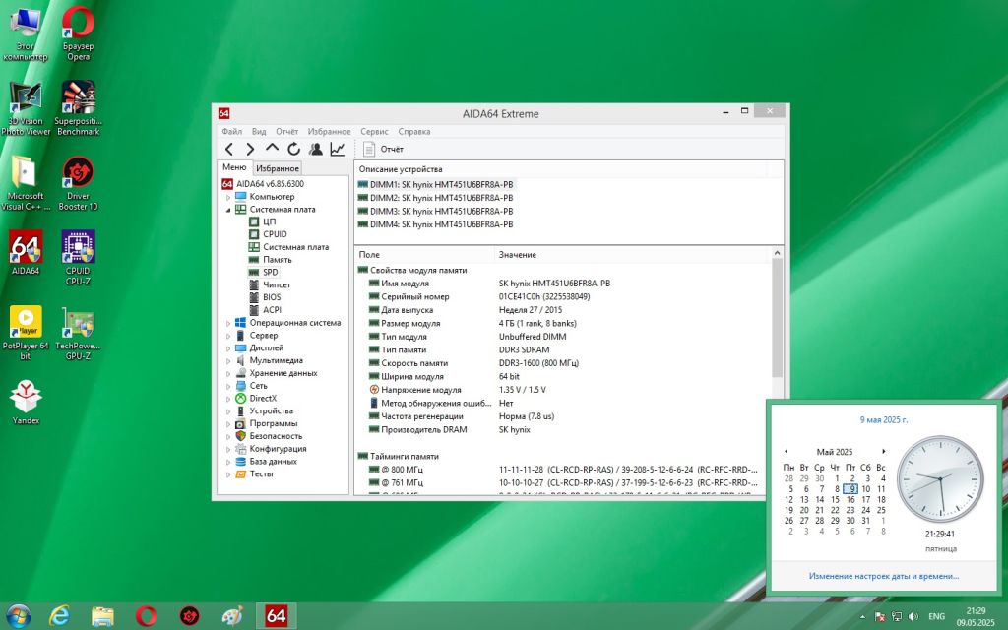Open Память in the sidebar tree

(x=277, y=260)
